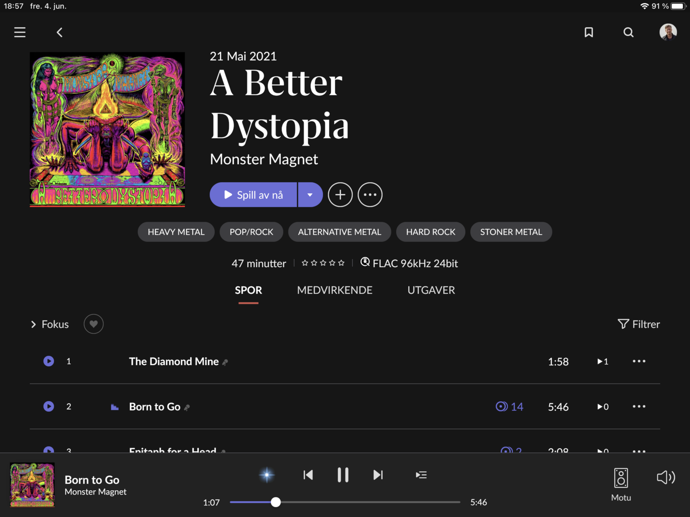
Task: Play track 1 The Diamond Mine
Action: pos(49,361)
